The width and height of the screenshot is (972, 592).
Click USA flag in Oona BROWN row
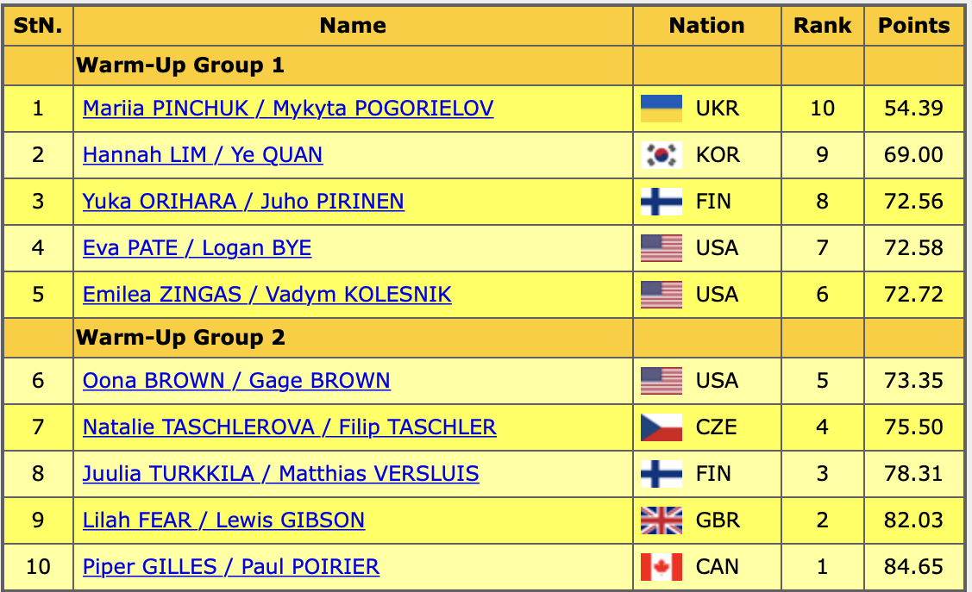[x=662, y=381]
